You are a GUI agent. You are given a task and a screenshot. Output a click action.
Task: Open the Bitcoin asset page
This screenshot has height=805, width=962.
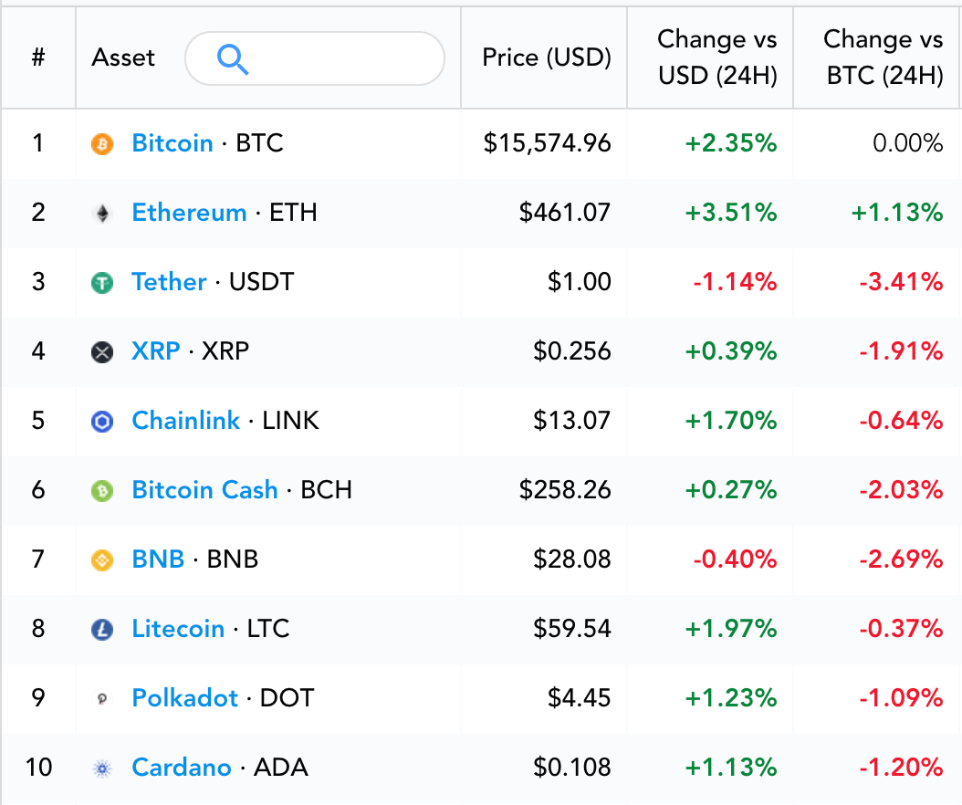pyautogui.click(x=173, y=143)
